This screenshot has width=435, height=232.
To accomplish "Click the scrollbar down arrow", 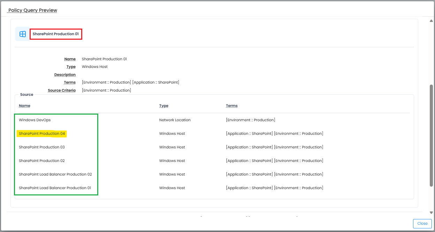I will pyautogui.click(x=431, y=212).
